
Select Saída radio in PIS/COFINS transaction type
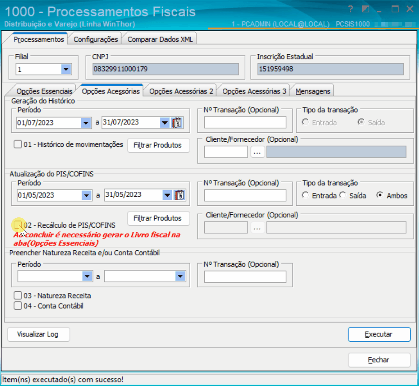tap(342, 195)
